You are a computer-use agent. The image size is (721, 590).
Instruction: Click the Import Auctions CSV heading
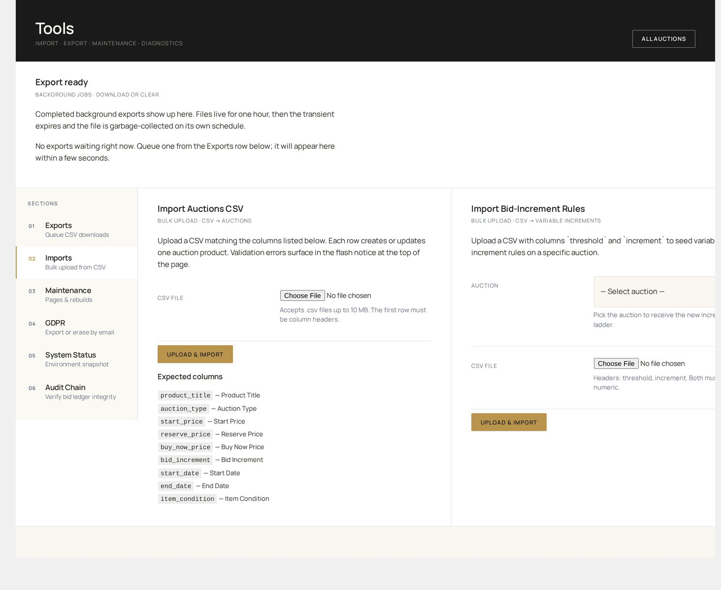(x=200, y=209)
